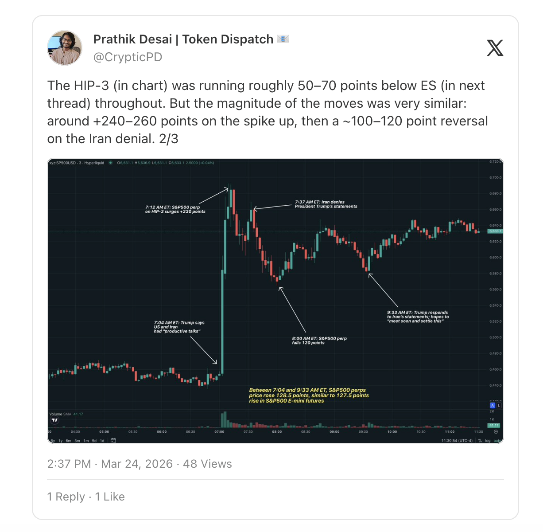This screenshot has width=543, height=532.
Task: Click the chart settings gear icon
Action: [x=496, y=431]
